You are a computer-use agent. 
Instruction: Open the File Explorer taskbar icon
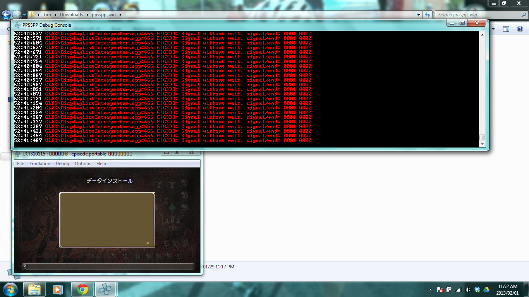34,289
